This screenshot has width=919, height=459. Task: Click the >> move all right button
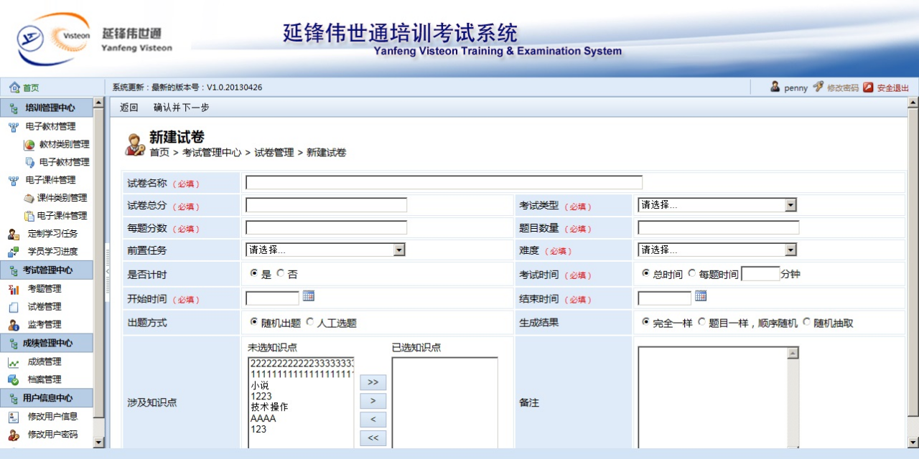(373, 382)
